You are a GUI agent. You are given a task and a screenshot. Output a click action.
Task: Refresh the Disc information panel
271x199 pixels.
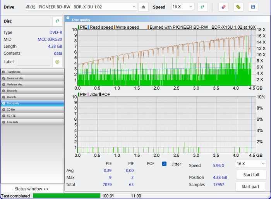pyautogui.click(x=57, y=21)
